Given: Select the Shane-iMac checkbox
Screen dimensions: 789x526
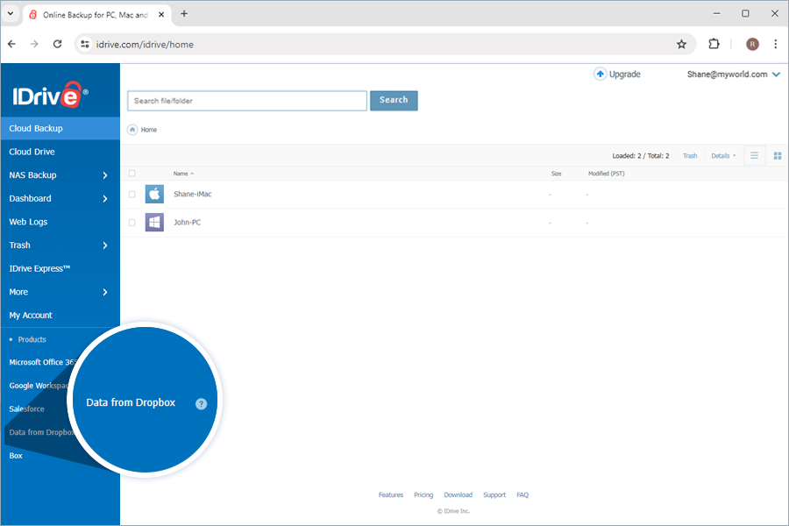Looking at the screenshot, I should pos(131,195).
